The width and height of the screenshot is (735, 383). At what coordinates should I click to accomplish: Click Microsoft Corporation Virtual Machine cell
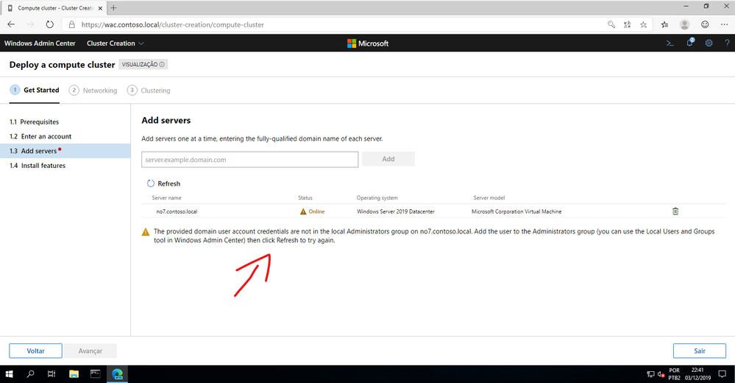[516, 211]
